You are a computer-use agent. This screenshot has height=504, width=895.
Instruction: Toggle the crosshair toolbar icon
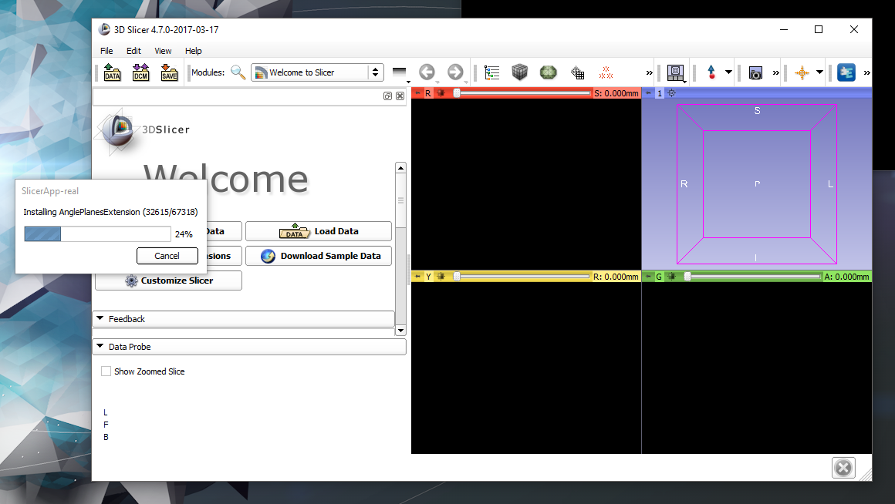pyautogui.click(x=802, y=72)
